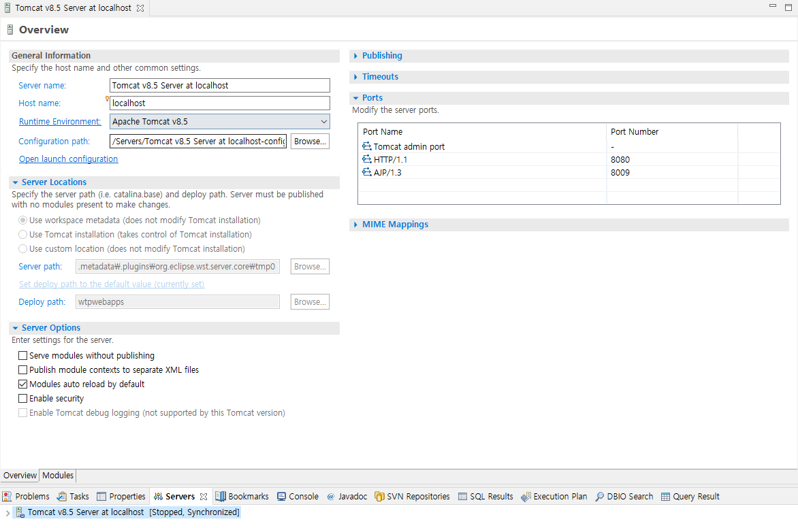
Task: Open the Problems tab
Action: [x=26, y=497]
